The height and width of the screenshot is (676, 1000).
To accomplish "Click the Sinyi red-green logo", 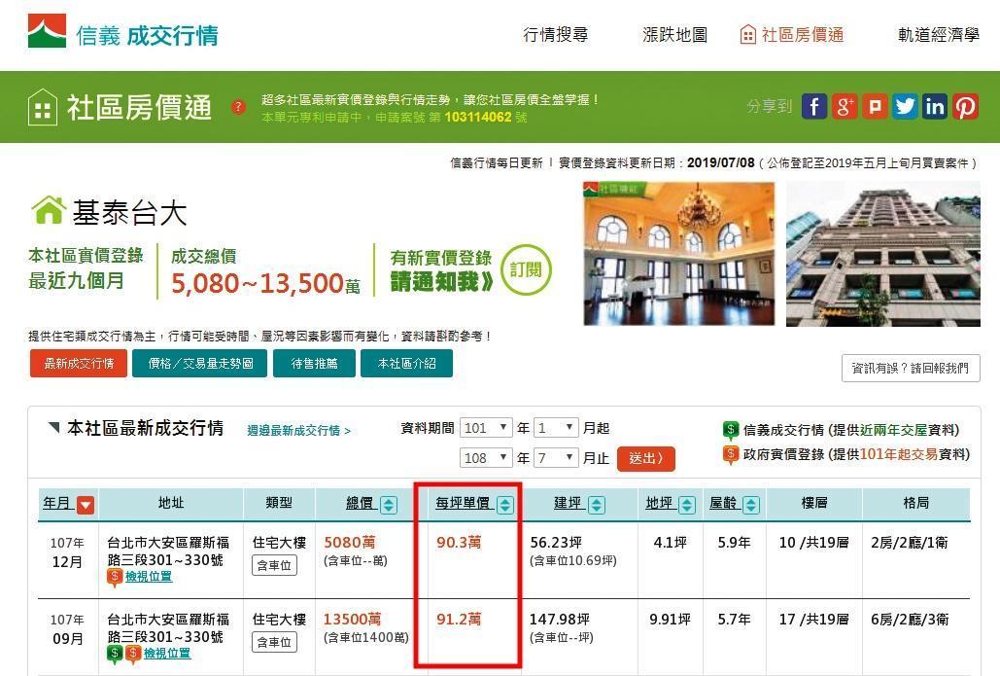I will 47,31.
